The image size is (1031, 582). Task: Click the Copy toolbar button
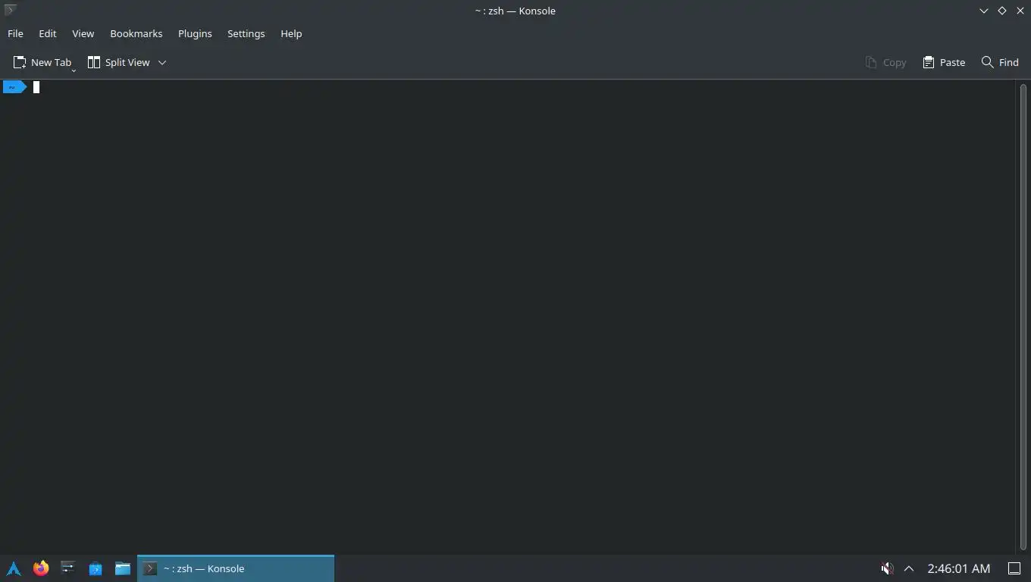click(885, 62)
